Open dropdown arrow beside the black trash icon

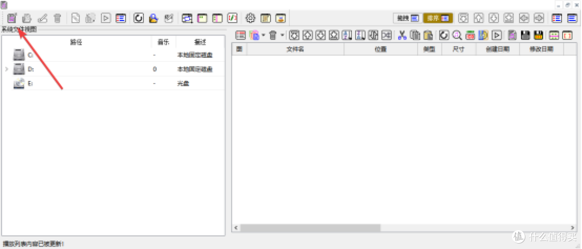tap(282, 35)
